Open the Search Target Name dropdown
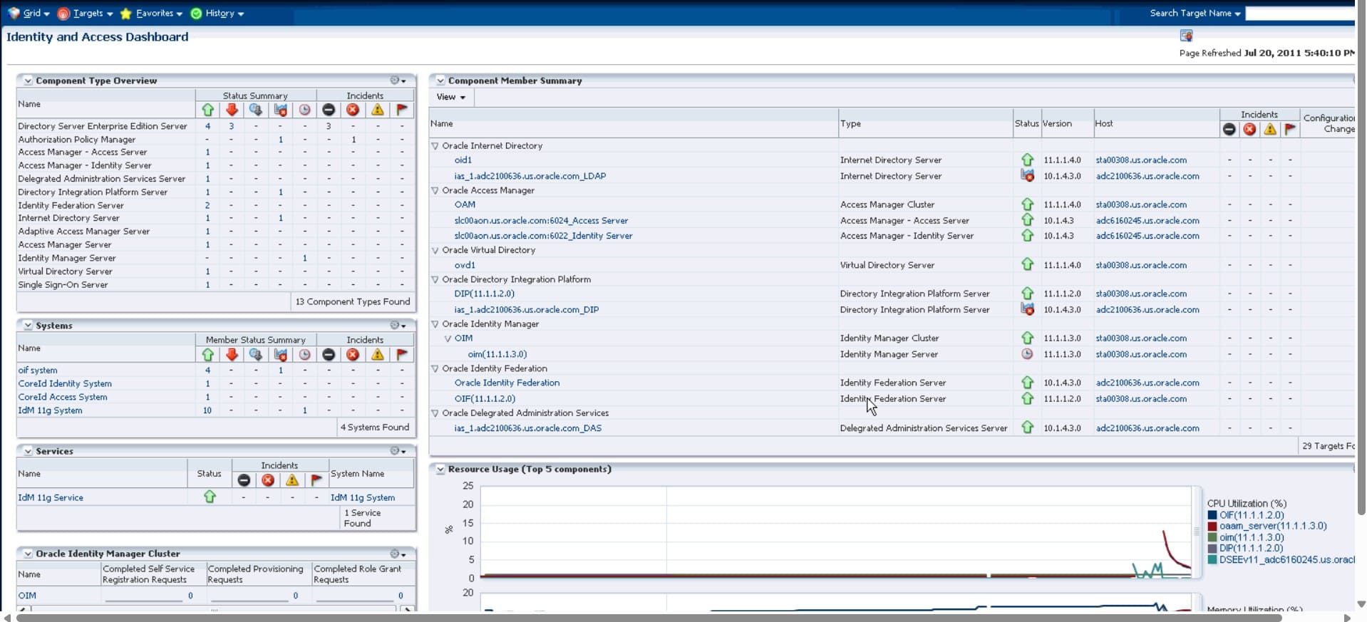The width and height of the screenshot is (1367, 622). pos(1195,13)
